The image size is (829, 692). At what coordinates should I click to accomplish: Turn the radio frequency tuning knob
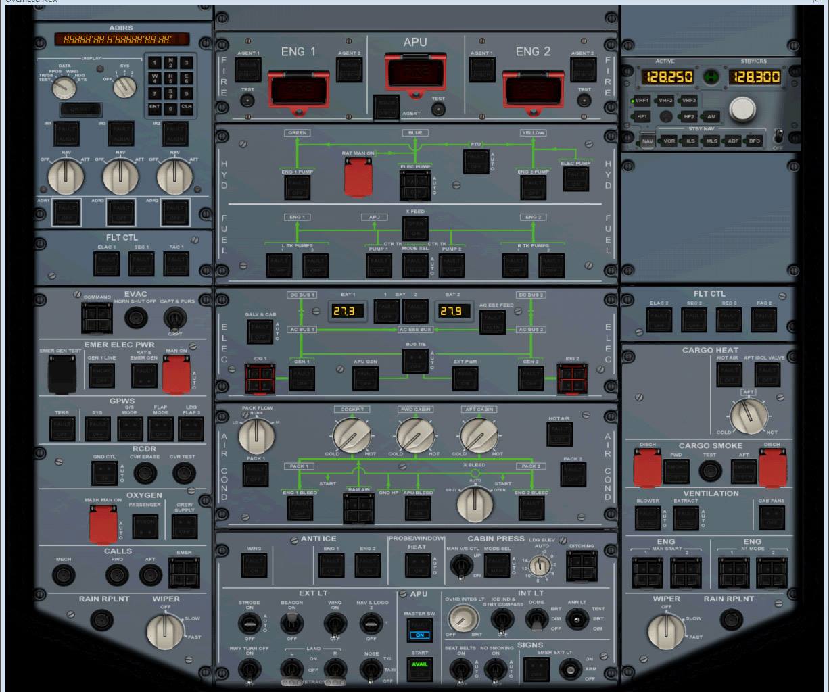tap(742, 108)
